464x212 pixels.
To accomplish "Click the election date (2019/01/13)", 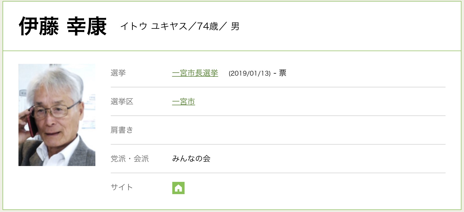I will tap(249, 73).
